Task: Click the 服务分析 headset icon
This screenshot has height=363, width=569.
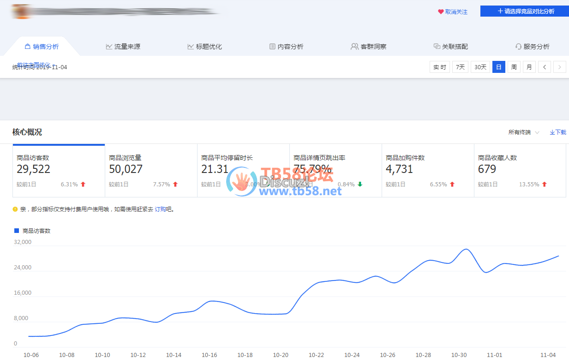Action: pos(518,47)
